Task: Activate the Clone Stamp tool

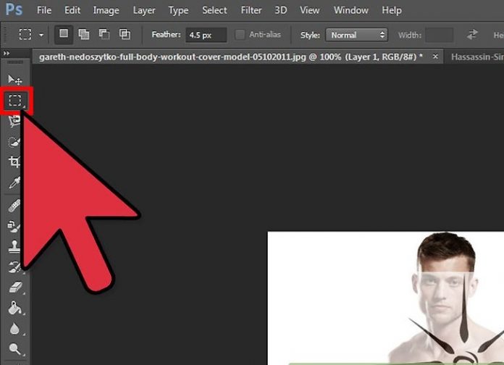Action: coord(14,247)
